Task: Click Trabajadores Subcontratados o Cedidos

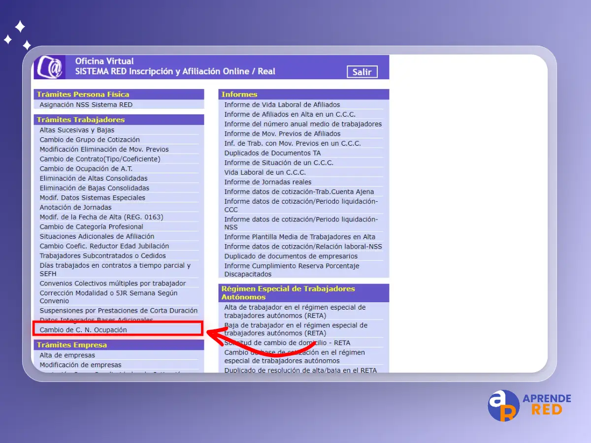Action: tap(102, 256)
